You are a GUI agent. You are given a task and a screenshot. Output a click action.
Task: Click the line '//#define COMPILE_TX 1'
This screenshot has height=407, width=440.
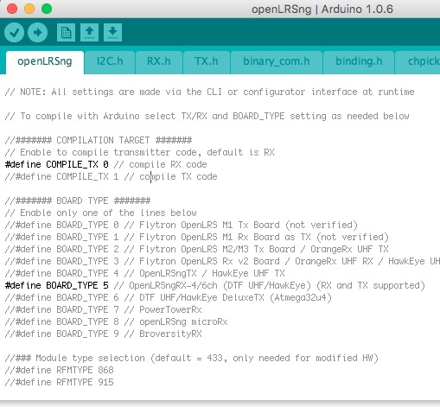tap(111, 176)
